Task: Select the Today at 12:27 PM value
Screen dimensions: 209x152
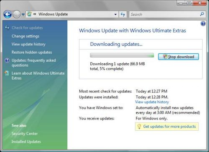Action: 151,91
